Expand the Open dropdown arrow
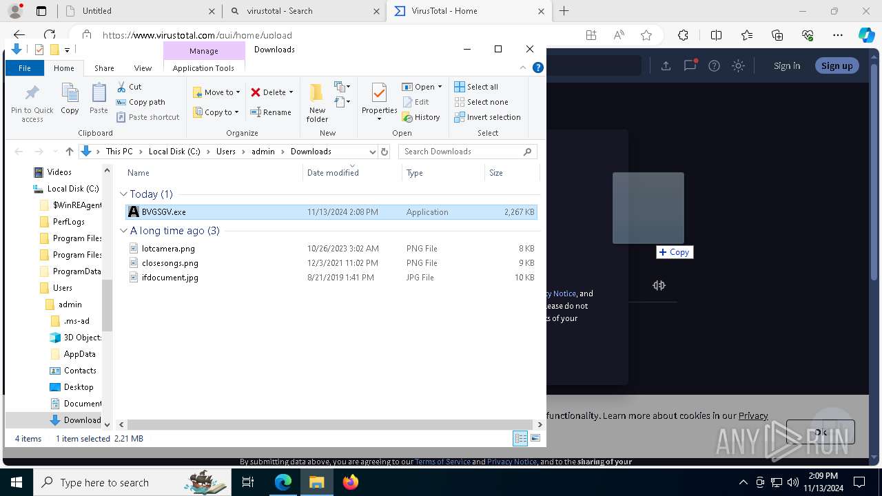 [x=440, y=87]
